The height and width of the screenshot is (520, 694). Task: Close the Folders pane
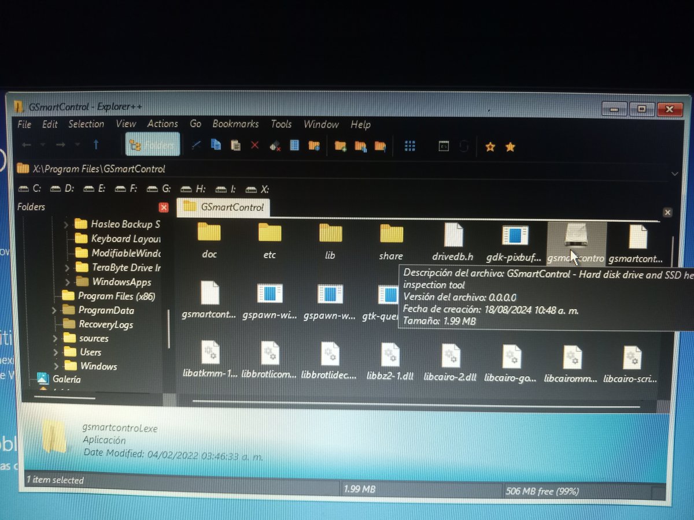coord(164,207)
